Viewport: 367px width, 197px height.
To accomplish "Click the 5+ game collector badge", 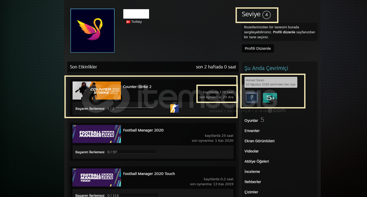I will click(x=270, y=98).
